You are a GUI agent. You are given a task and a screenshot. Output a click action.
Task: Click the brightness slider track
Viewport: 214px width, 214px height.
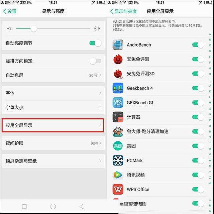click(53, 28)
